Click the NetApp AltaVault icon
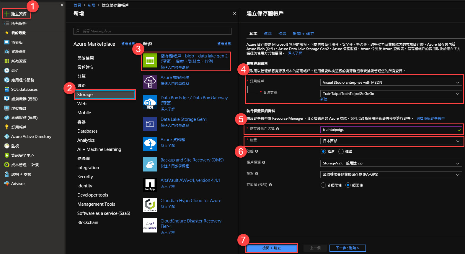This screenshot has width=465, height=254. 150,185
